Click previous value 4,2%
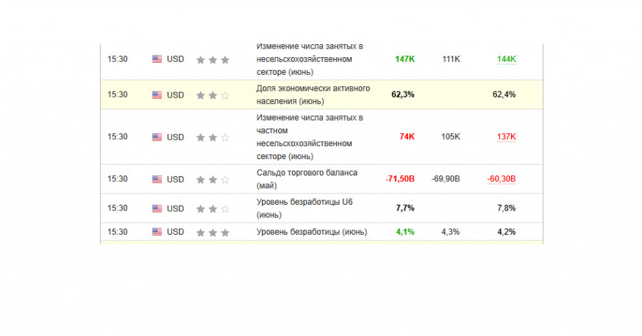 [x=506, y=232]
